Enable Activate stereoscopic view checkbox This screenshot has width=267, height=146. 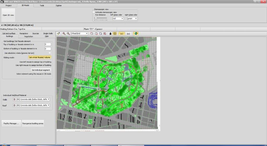(94, 12)
